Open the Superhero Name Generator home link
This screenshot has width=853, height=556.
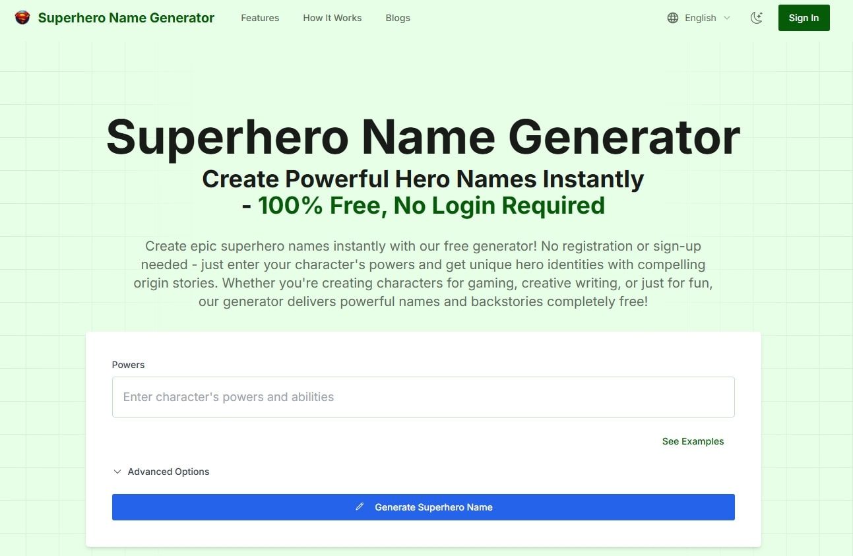click(126, 18)
